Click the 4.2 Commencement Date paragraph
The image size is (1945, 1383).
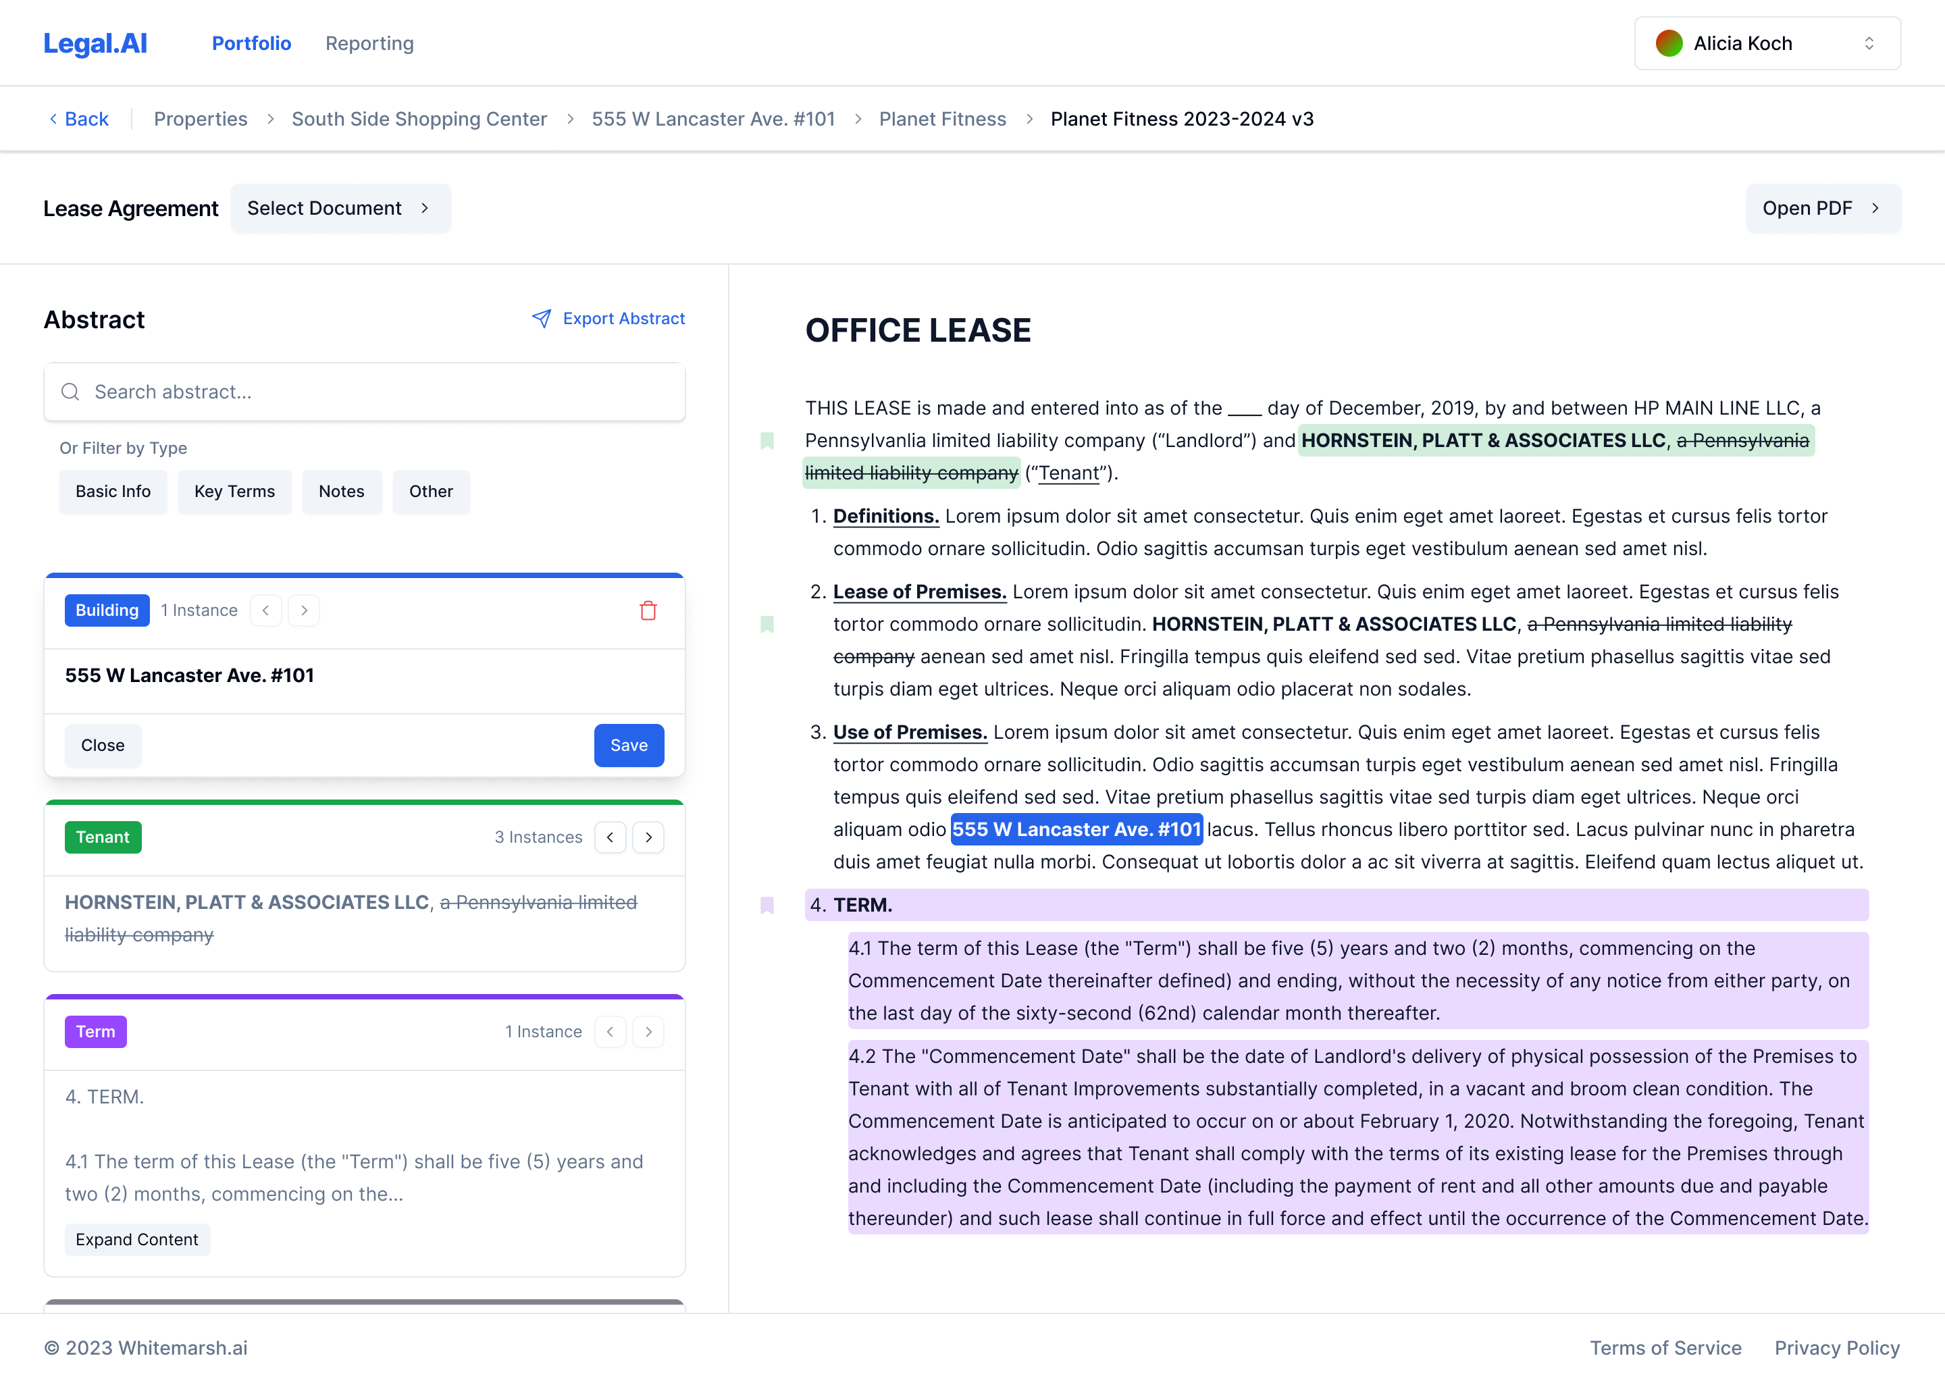pyautogui.click(x=1358, y=1138)
